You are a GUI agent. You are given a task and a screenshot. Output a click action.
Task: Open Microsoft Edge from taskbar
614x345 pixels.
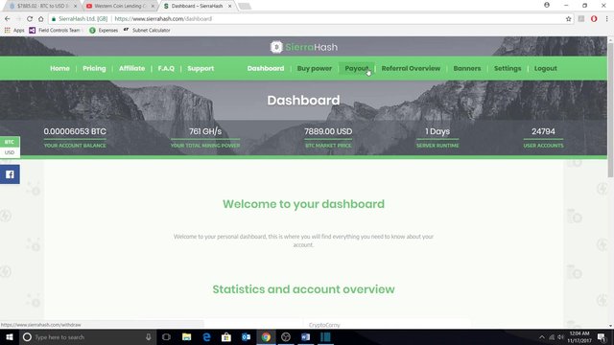(206, 336)
